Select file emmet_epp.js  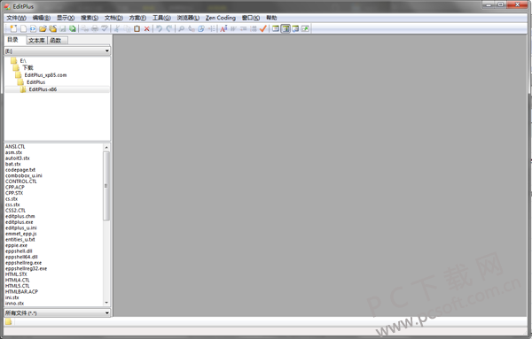[21, 234]
